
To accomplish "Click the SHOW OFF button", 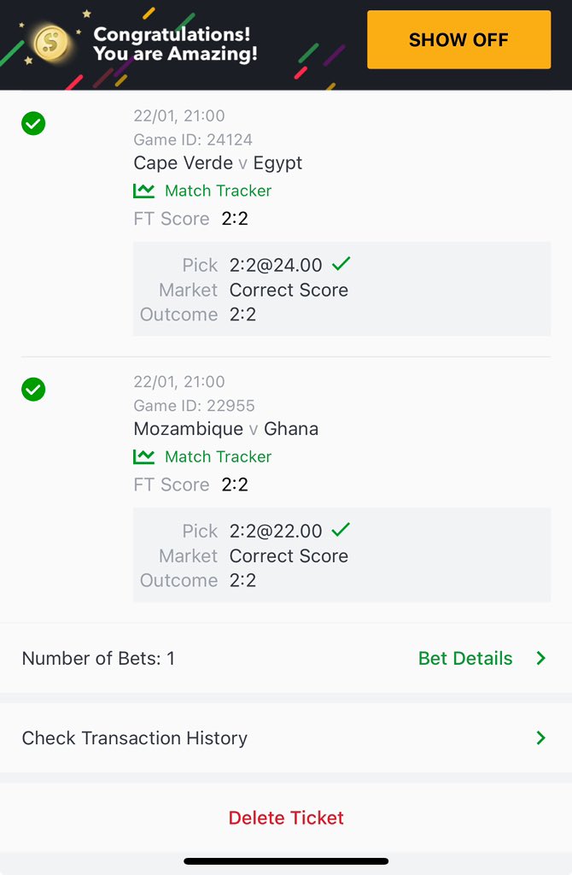I will coord(458,39).
